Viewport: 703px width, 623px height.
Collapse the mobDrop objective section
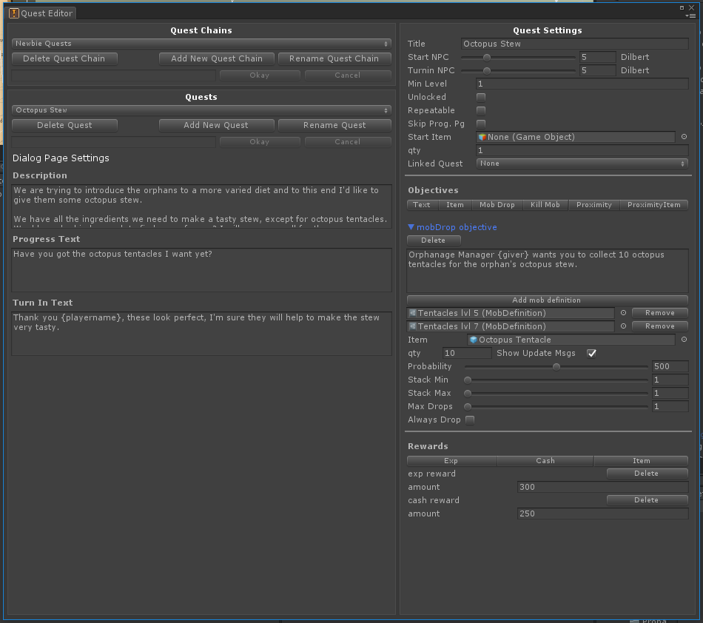coord(411,227)
